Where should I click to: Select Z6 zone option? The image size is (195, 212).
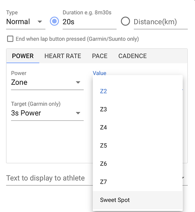[x=138, y=164]
